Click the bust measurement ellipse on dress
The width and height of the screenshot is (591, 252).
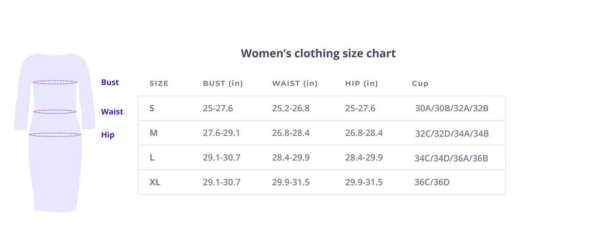tap(55, 82)
